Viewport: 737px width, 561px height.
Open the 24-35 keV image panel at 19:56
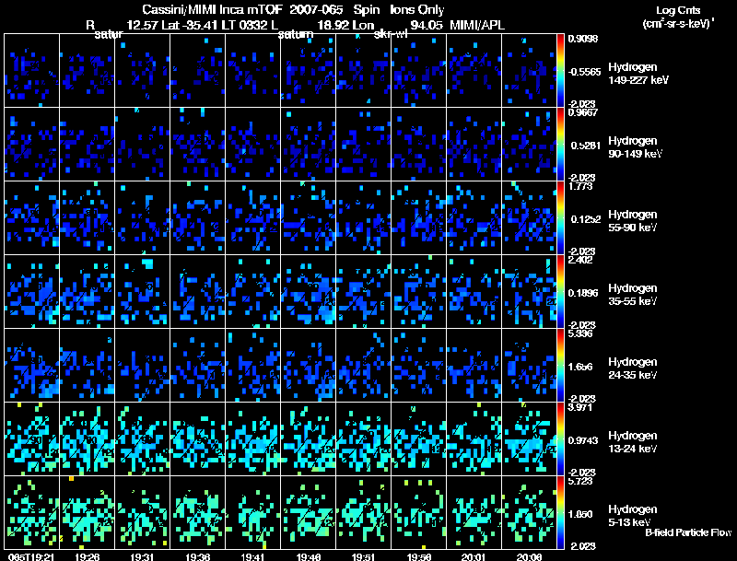click(419, 366)
